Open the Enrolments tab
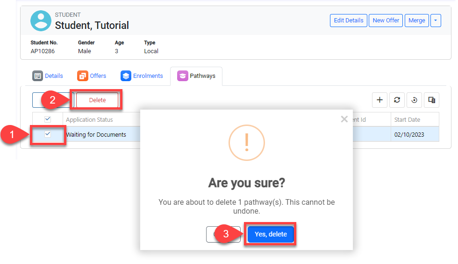Viewport: 458px width, 264px height. point(147,76)
